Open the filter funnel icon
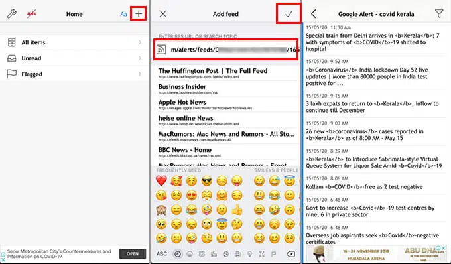The image size is (451, 264). tap(439, 13)
